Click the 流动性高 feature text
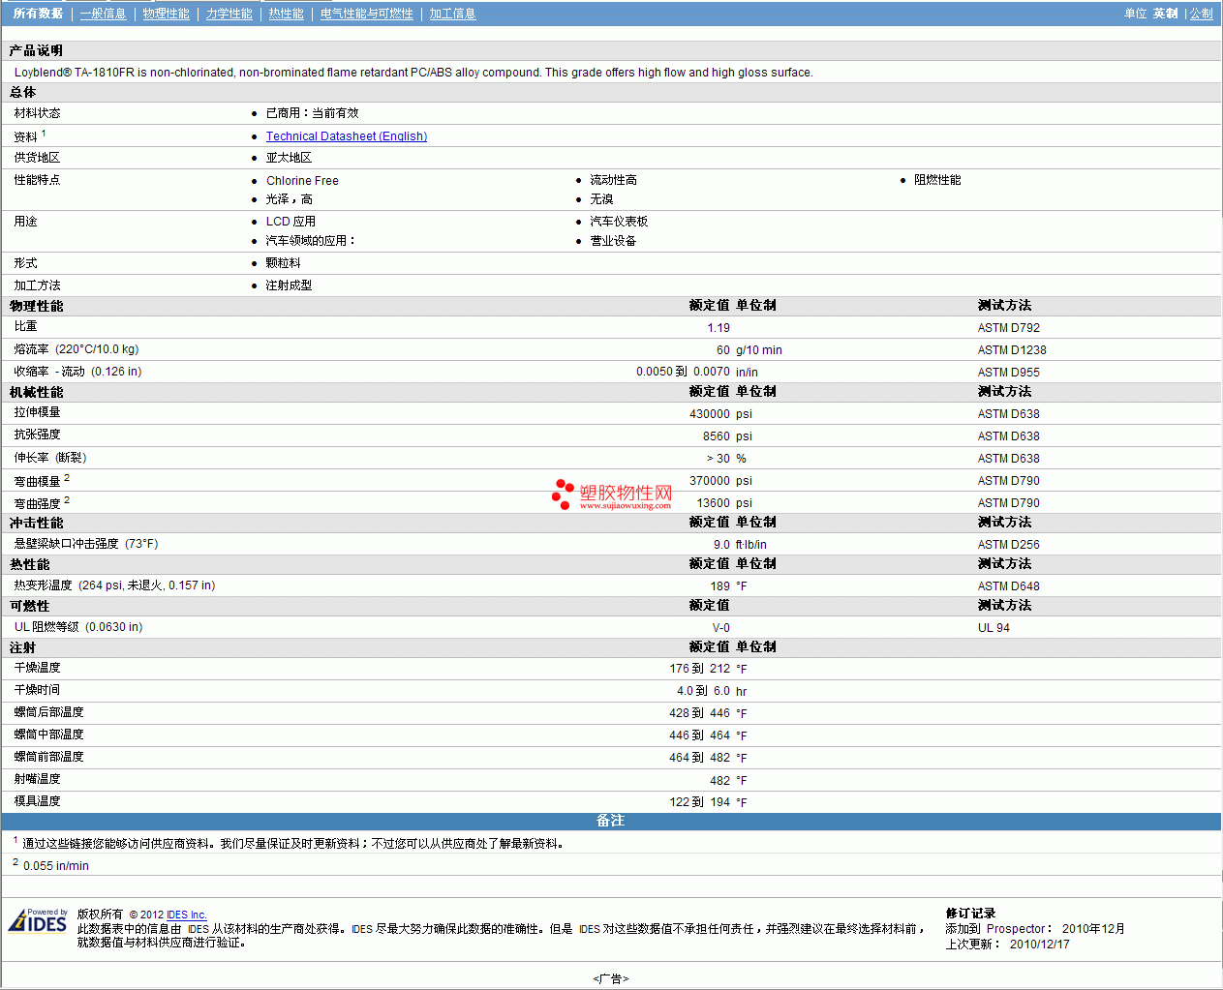Viewport: 1223px width, 990px height. coord(614,180)
